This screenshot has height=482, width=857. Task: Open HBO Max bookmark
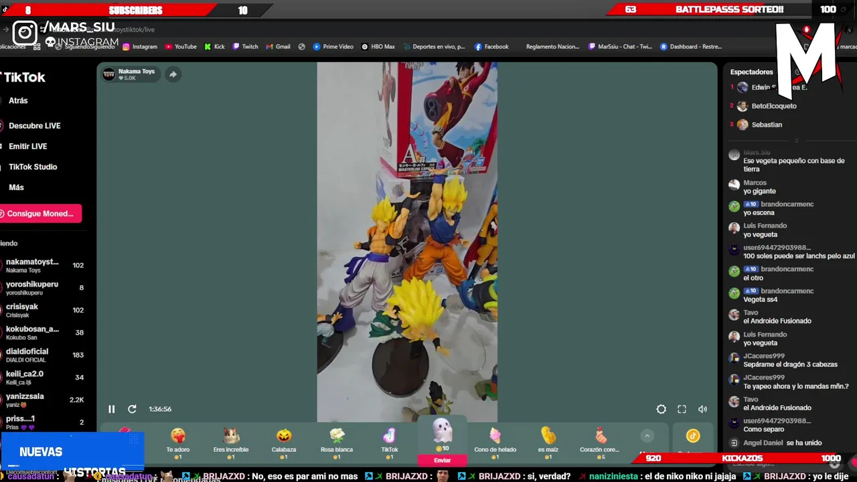coord(378,47)
